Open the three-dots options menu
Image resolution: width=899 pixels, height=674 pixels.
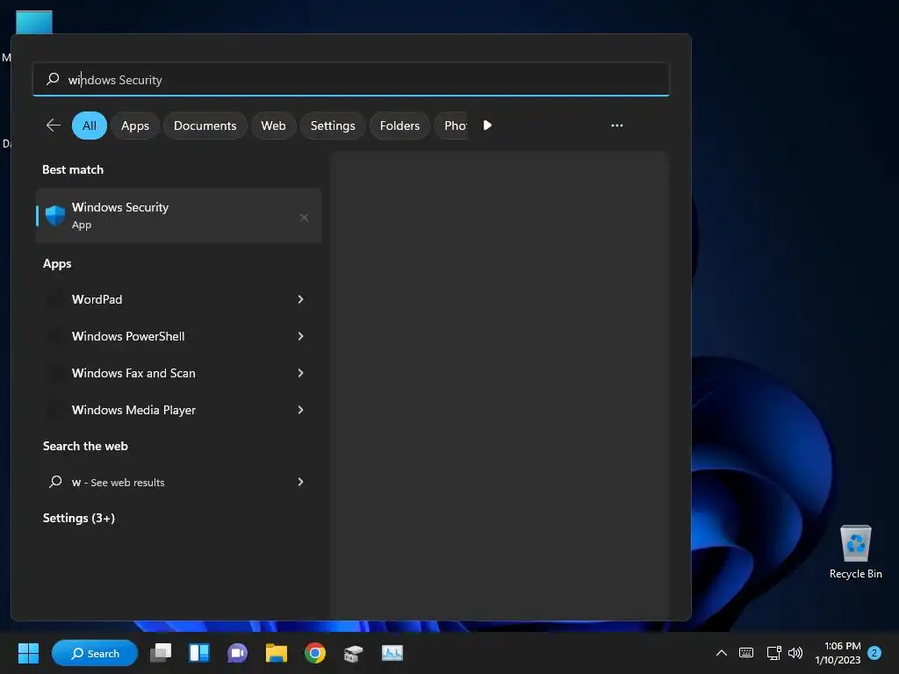617,125
